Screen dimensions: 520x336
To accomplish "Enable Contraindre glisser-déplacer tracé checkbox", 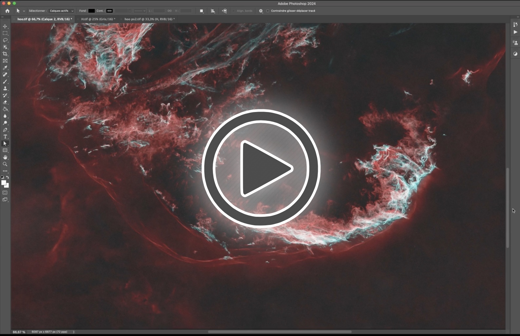I will [268, 11].
